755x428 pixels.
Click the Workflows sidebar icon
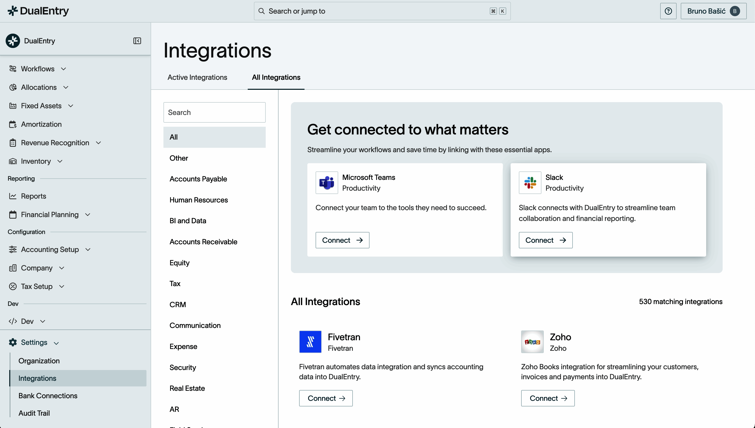[x=13, y=69]
